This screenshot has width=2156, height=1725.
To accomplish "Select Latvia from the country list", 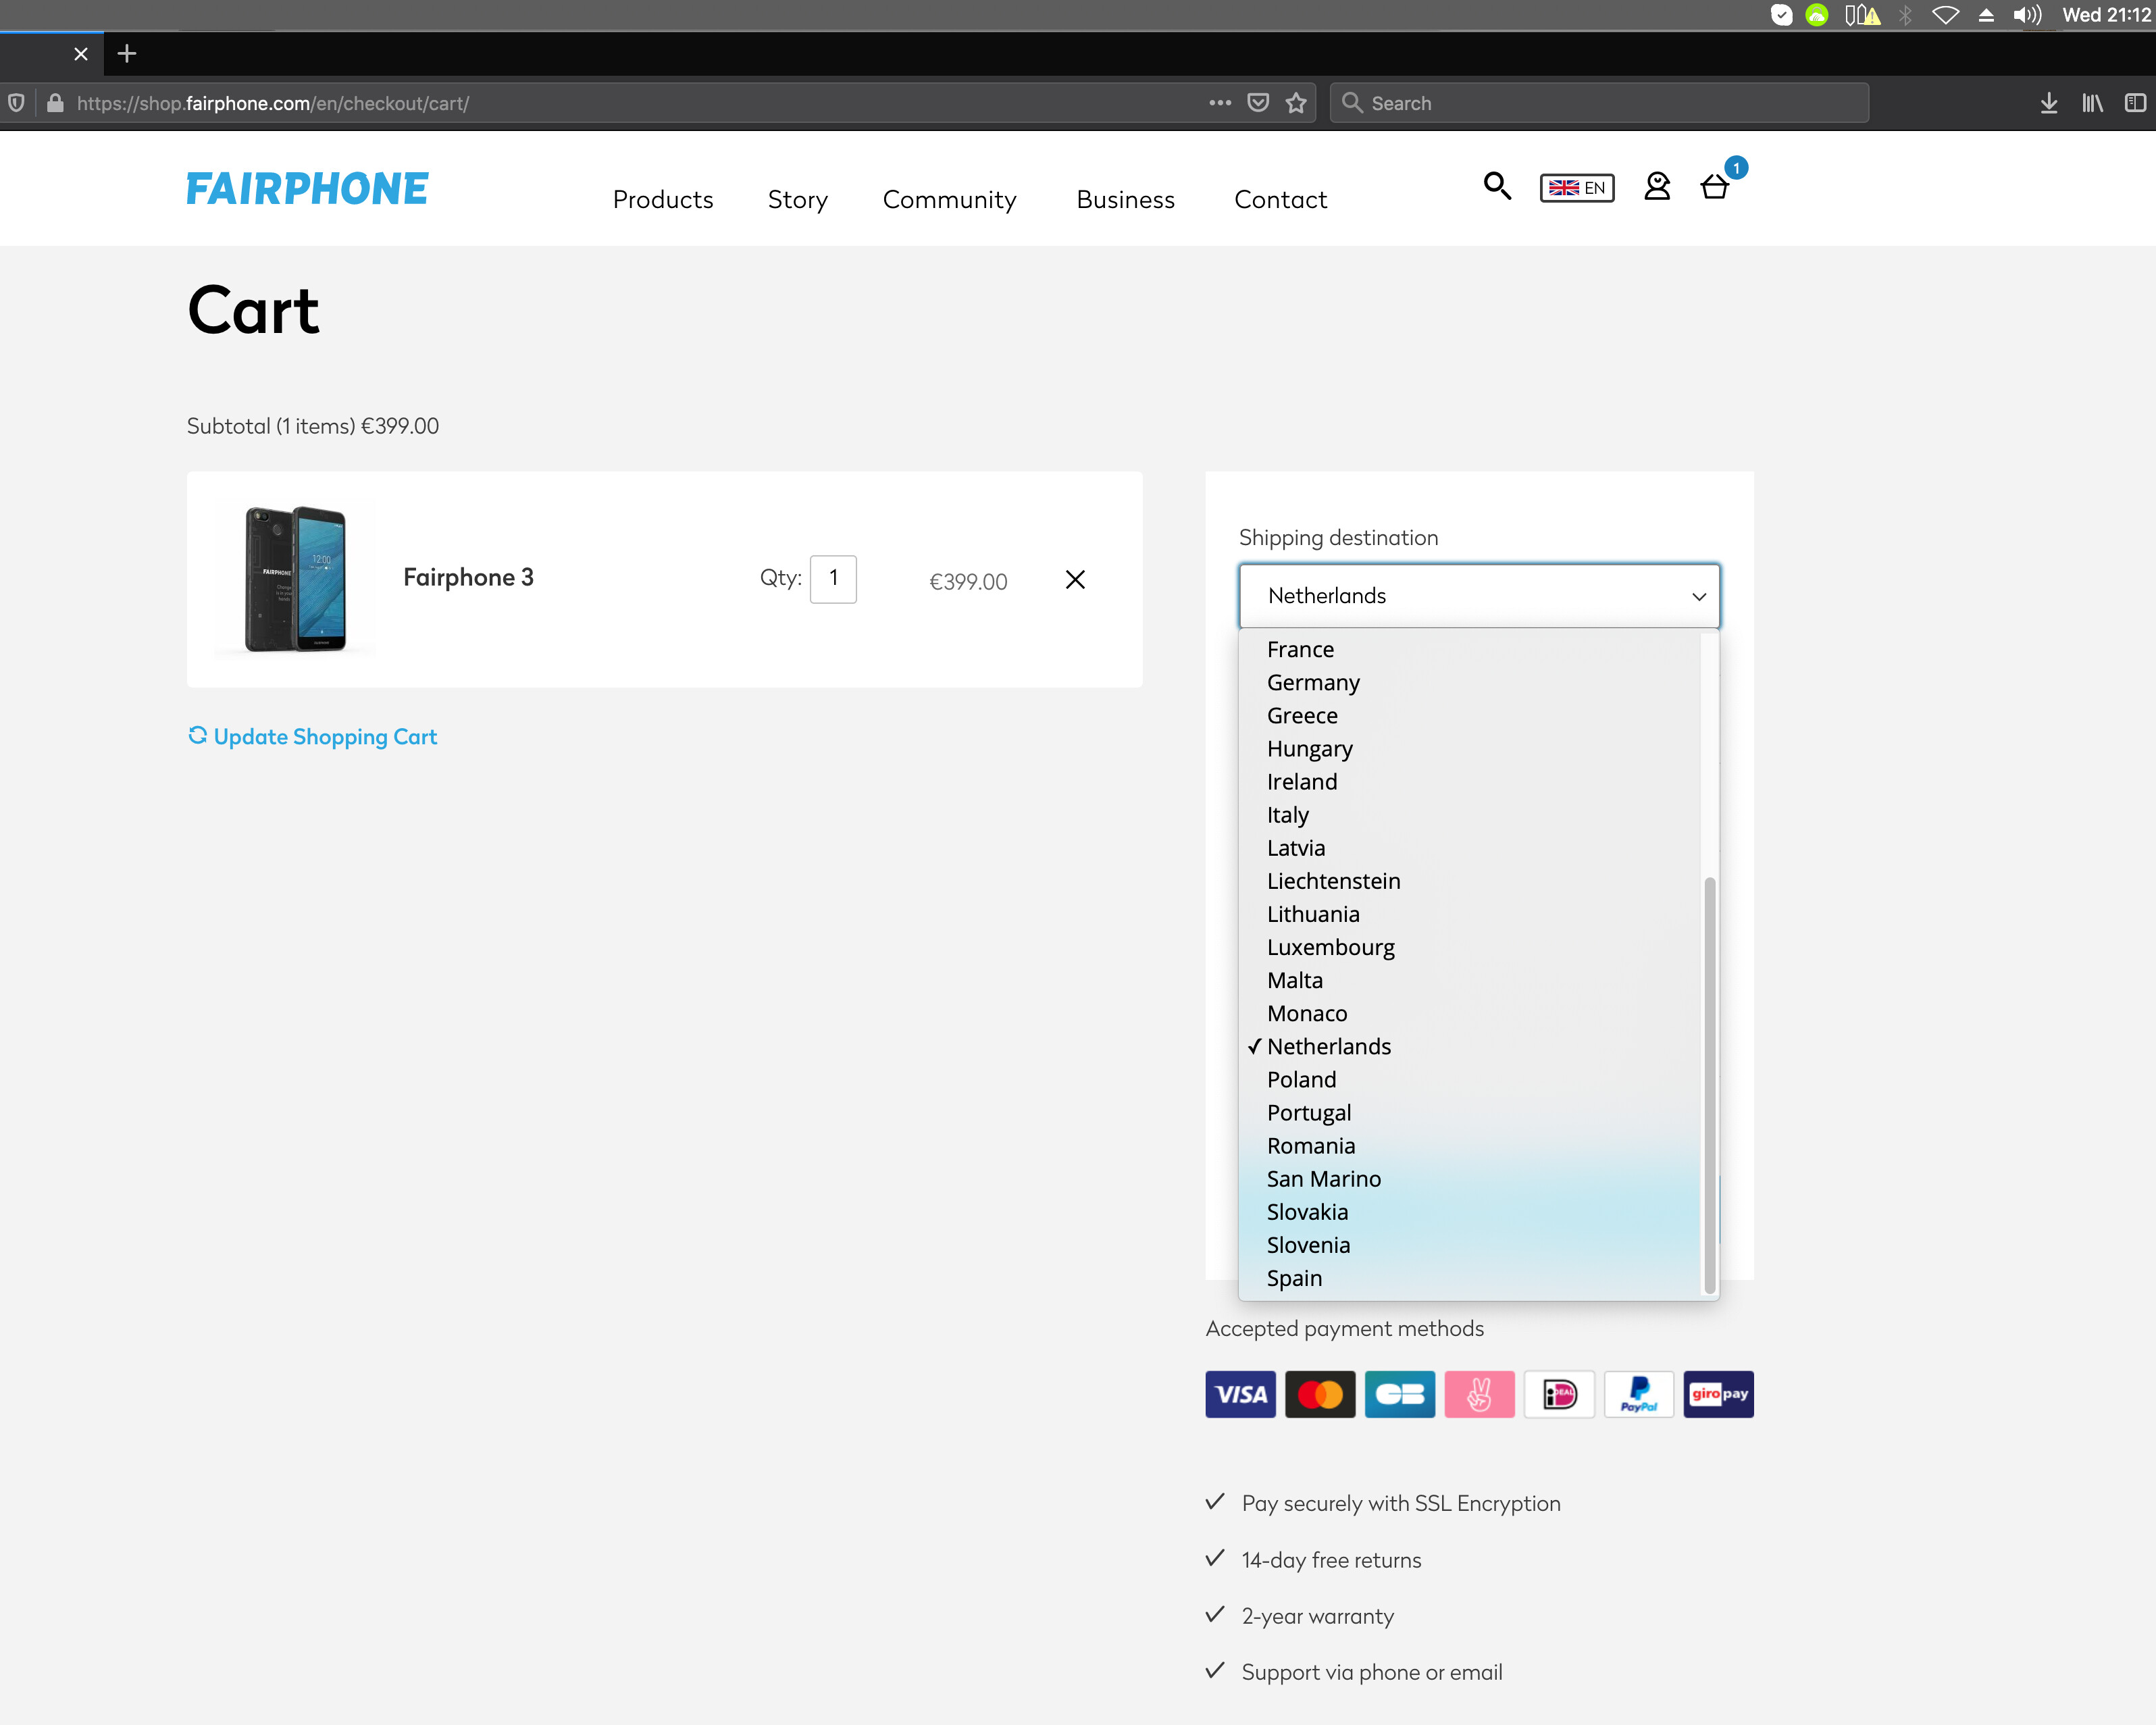I will point(1468,848).
